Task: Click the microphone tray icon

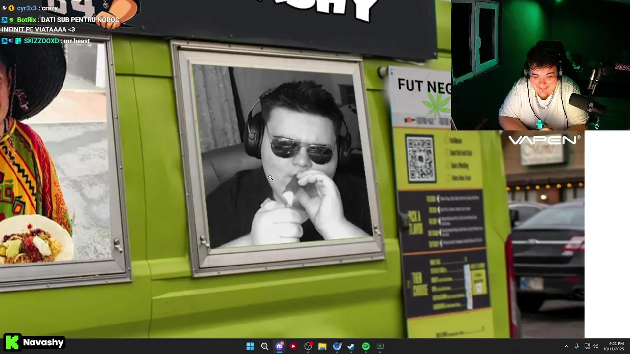Action: [576, 346]
